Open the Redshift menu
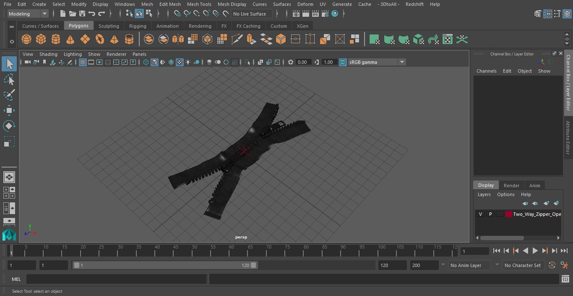The image size is (573, 296). point(414,4)
